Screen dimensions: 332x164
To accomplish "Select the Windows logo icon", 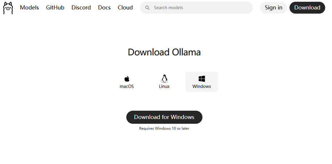I will coord(202,79).
